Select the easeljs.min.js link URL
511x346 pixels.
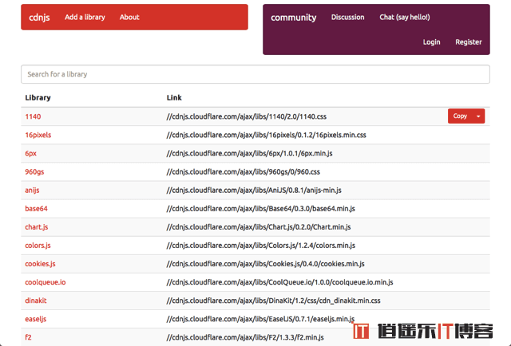tap(260, 319)
